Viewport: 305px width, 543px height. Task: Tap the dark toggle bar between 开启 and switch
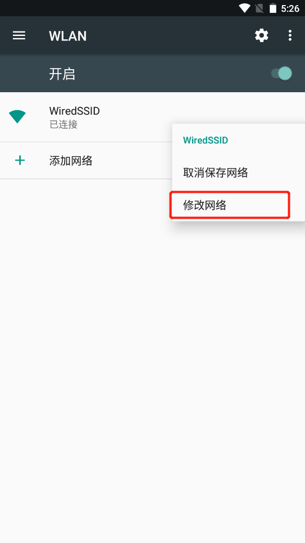point(173,74)
